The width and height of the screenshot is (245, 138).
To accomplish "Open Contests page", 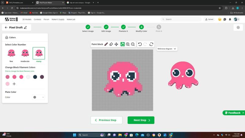I will 37,19.
